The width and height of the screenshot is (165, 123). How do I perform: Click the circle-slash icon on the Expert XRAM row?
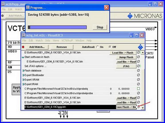[138, 79]
